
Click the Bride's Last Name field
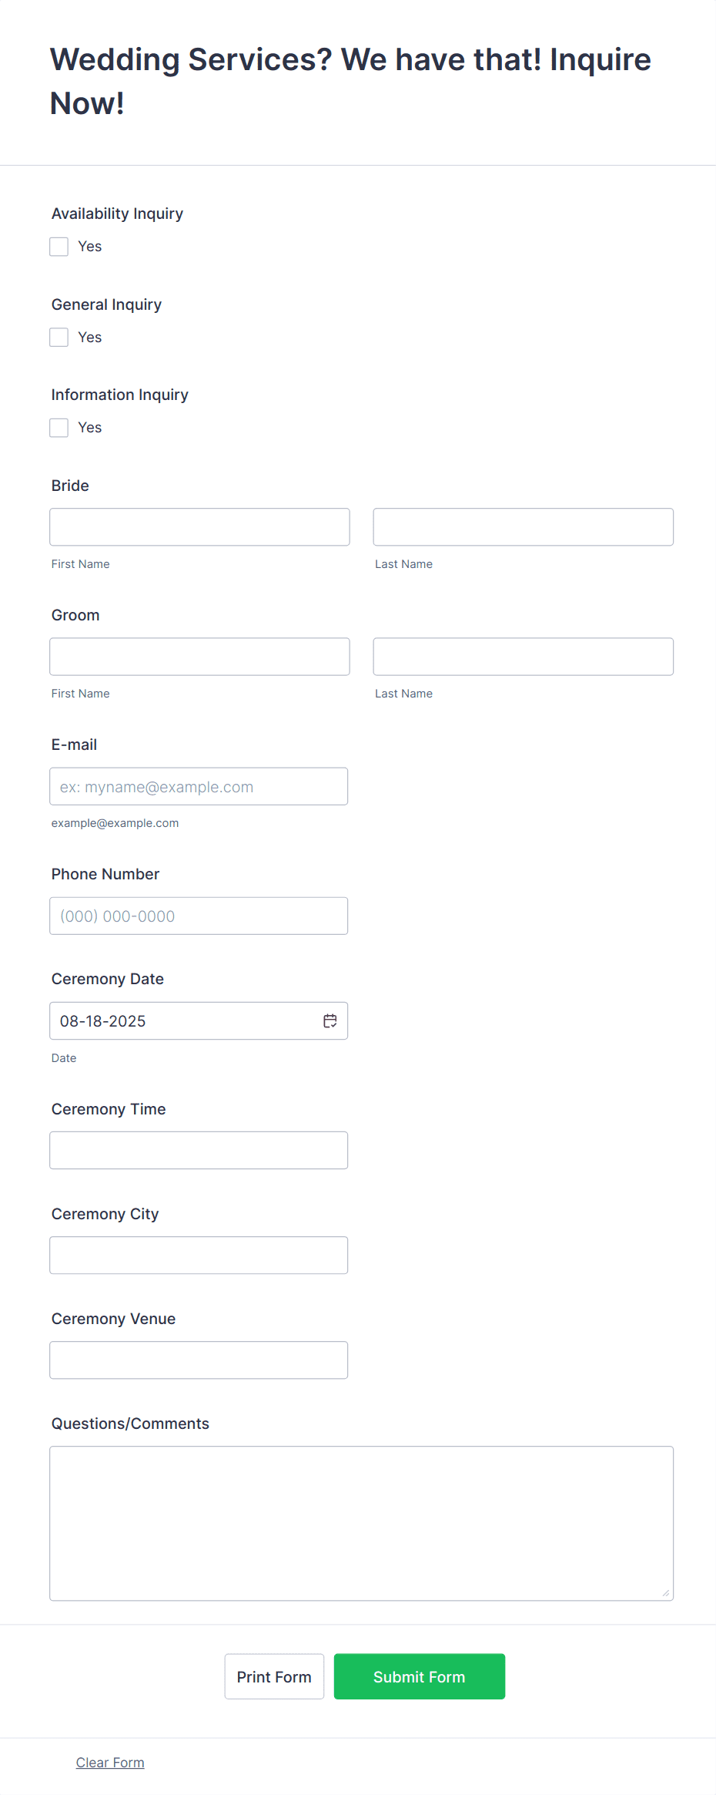pos(522,526)
